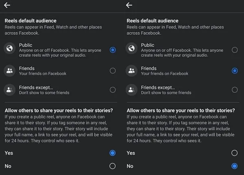
Task: Click 'Reels default audience' heading in left screen
Action: coord(30,21)
